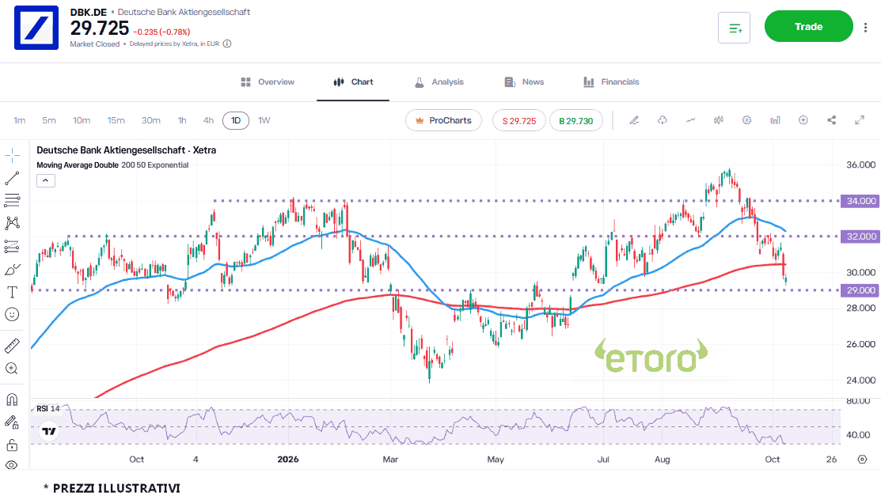
Task: Click the 34.000 price level label
Action: pos(860,200)
